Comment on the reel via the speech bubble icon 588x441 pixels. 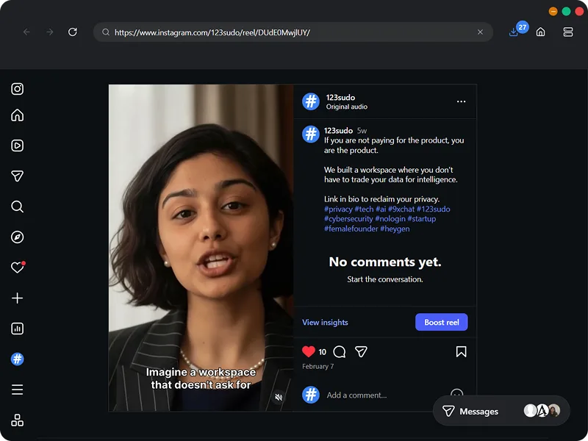point(339,352)
